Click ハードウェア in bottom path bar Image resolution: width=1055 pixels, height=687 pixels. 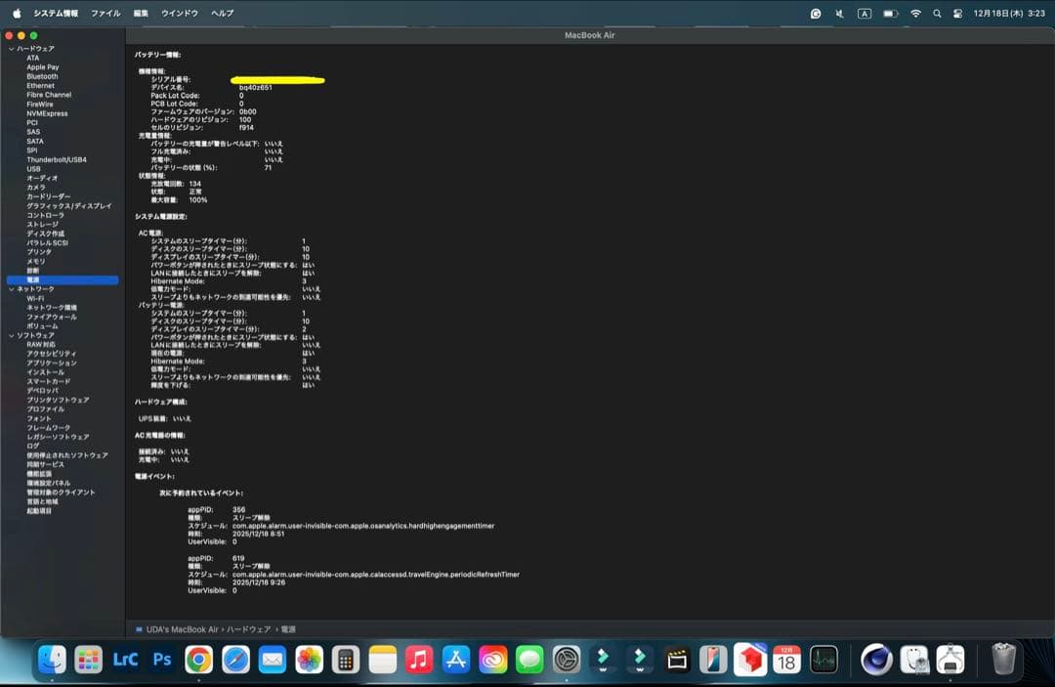[248, 630]
